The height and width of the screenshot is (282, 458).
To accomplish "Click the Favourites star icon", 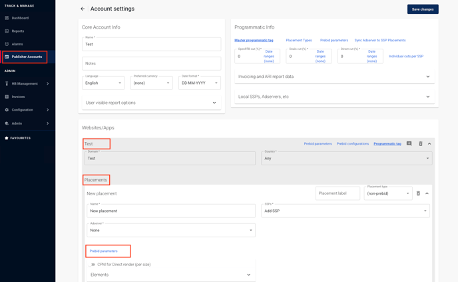I will point(7,138).
